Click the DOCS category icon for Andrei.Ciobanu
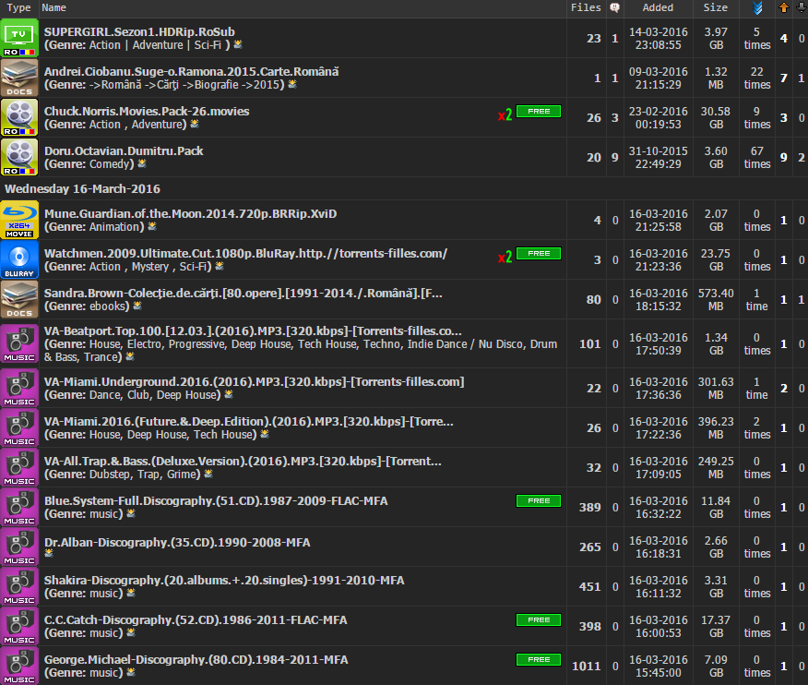The image size is (808, 685). (x=19, y=78)
